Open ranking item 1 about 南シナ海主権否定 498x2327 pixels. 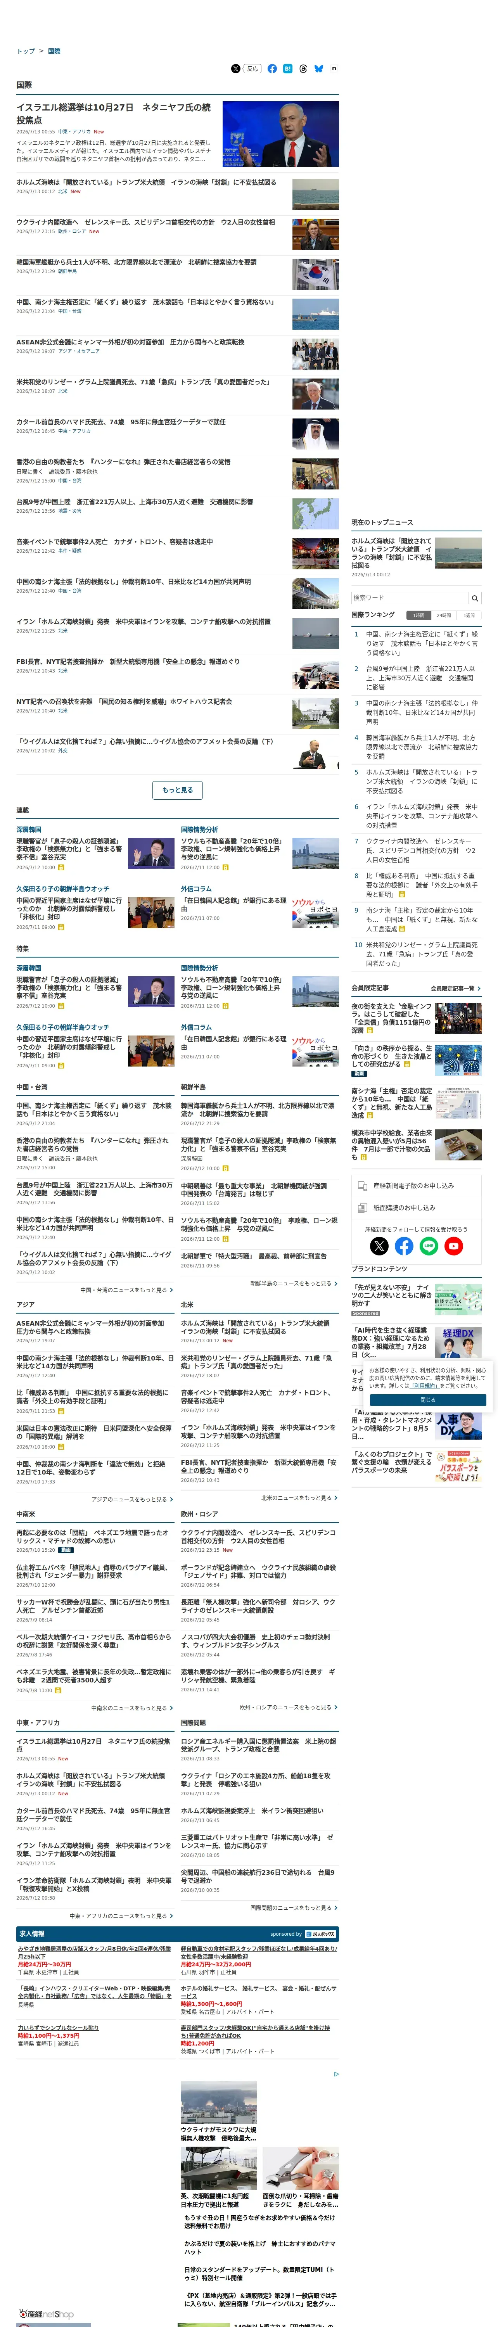(x=421, y=643)
